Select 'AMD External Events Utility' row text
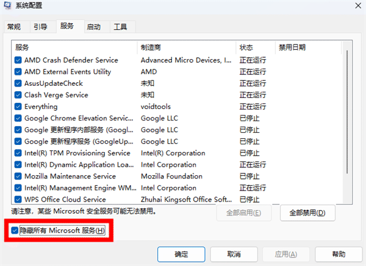The image size is (366, 266). point(68,72)
